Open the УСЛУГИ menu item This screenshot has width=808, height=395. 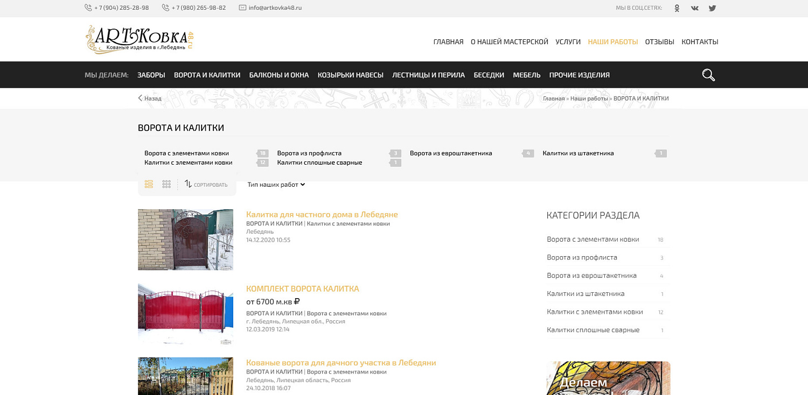click(568, 41)
